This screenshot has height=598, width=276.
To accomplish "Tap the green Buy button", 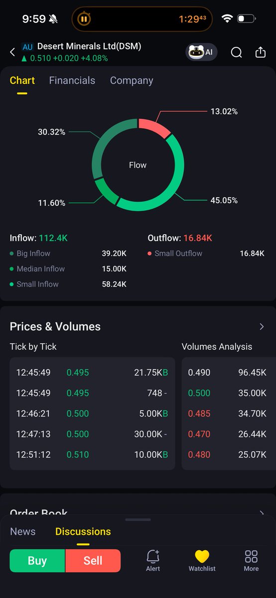I will coord(37,561).
